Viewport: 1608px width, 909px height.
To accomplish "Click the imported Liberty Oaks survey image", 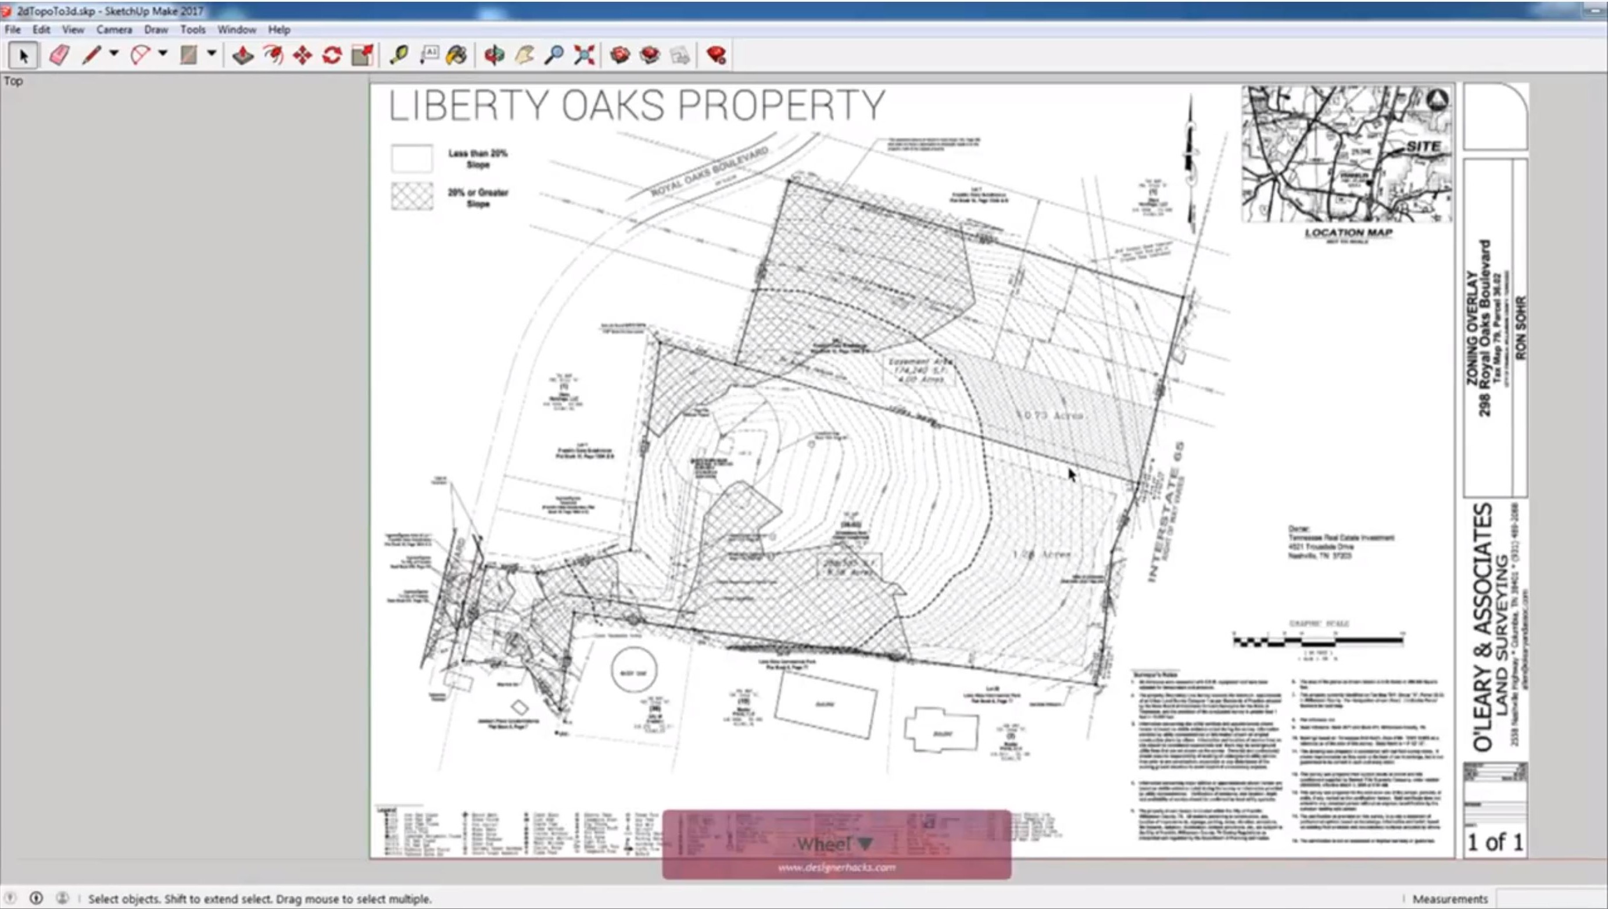I will [x=949, y=471].
